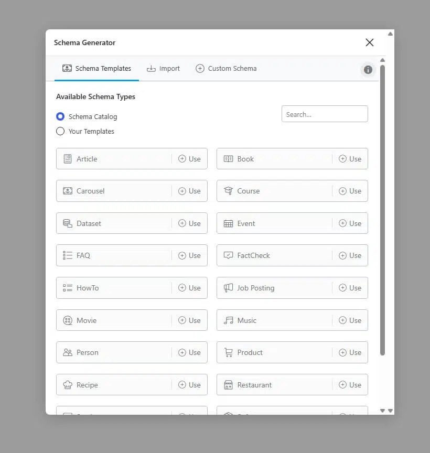Click Use next to Restaurant schema
The image size is (430, 453).
pos(350,385)
